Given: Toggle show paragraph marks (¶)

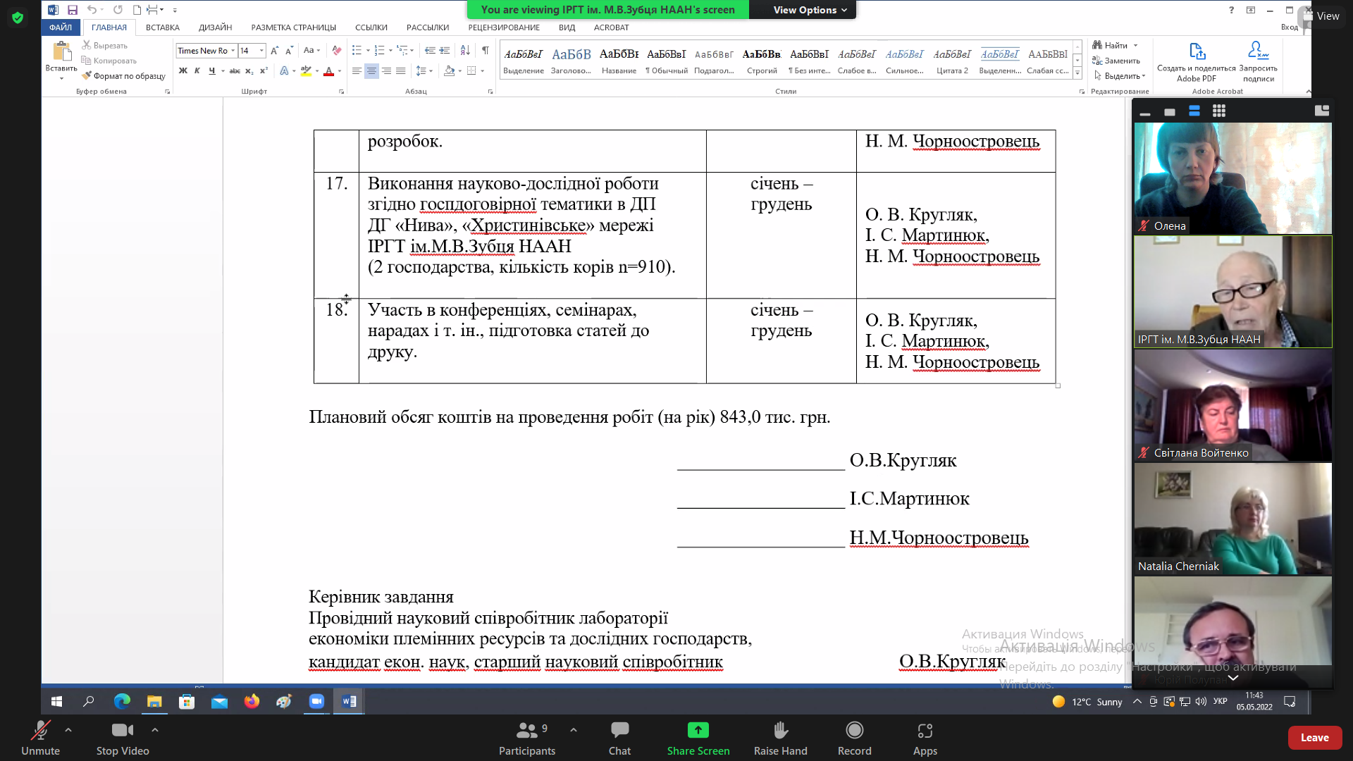Looking at the screenshot, I should point(486,51).
